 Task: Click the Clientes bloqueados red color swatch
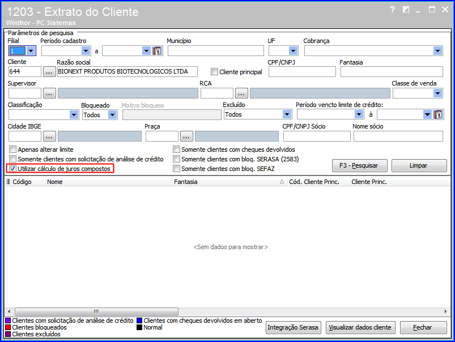8,327
